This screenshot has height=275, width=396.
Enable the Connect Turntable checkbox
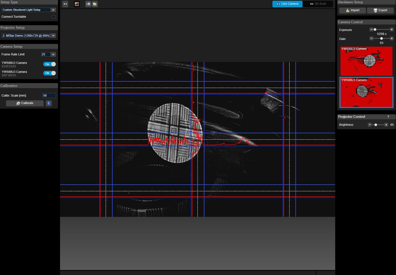54,17
